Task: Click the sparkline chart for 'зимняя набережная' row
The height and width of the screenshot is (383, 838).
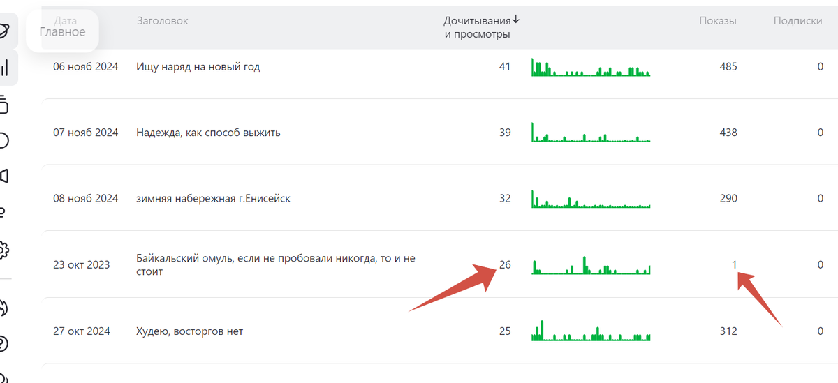Action: click(x=591, y=199)
